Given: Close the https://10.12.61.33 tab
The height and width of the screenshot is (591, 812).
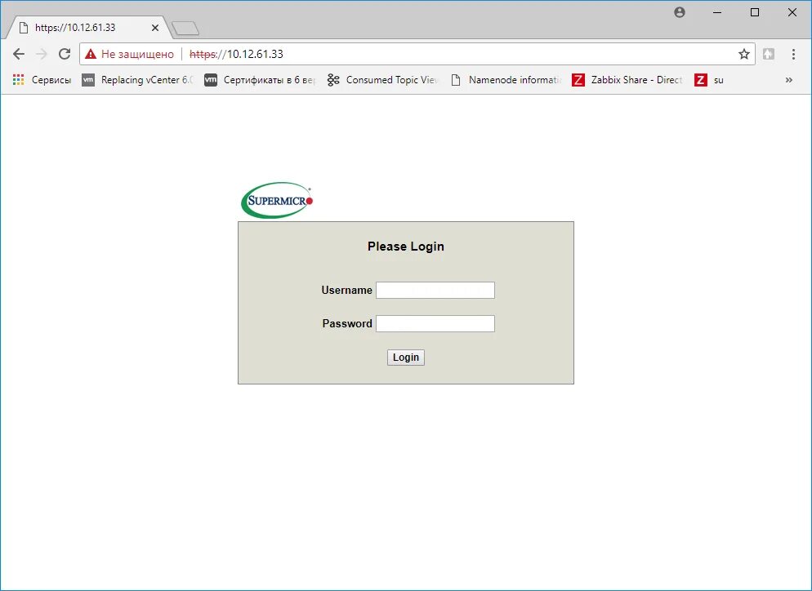Looking at the screenshot, I should pos(155,28).
